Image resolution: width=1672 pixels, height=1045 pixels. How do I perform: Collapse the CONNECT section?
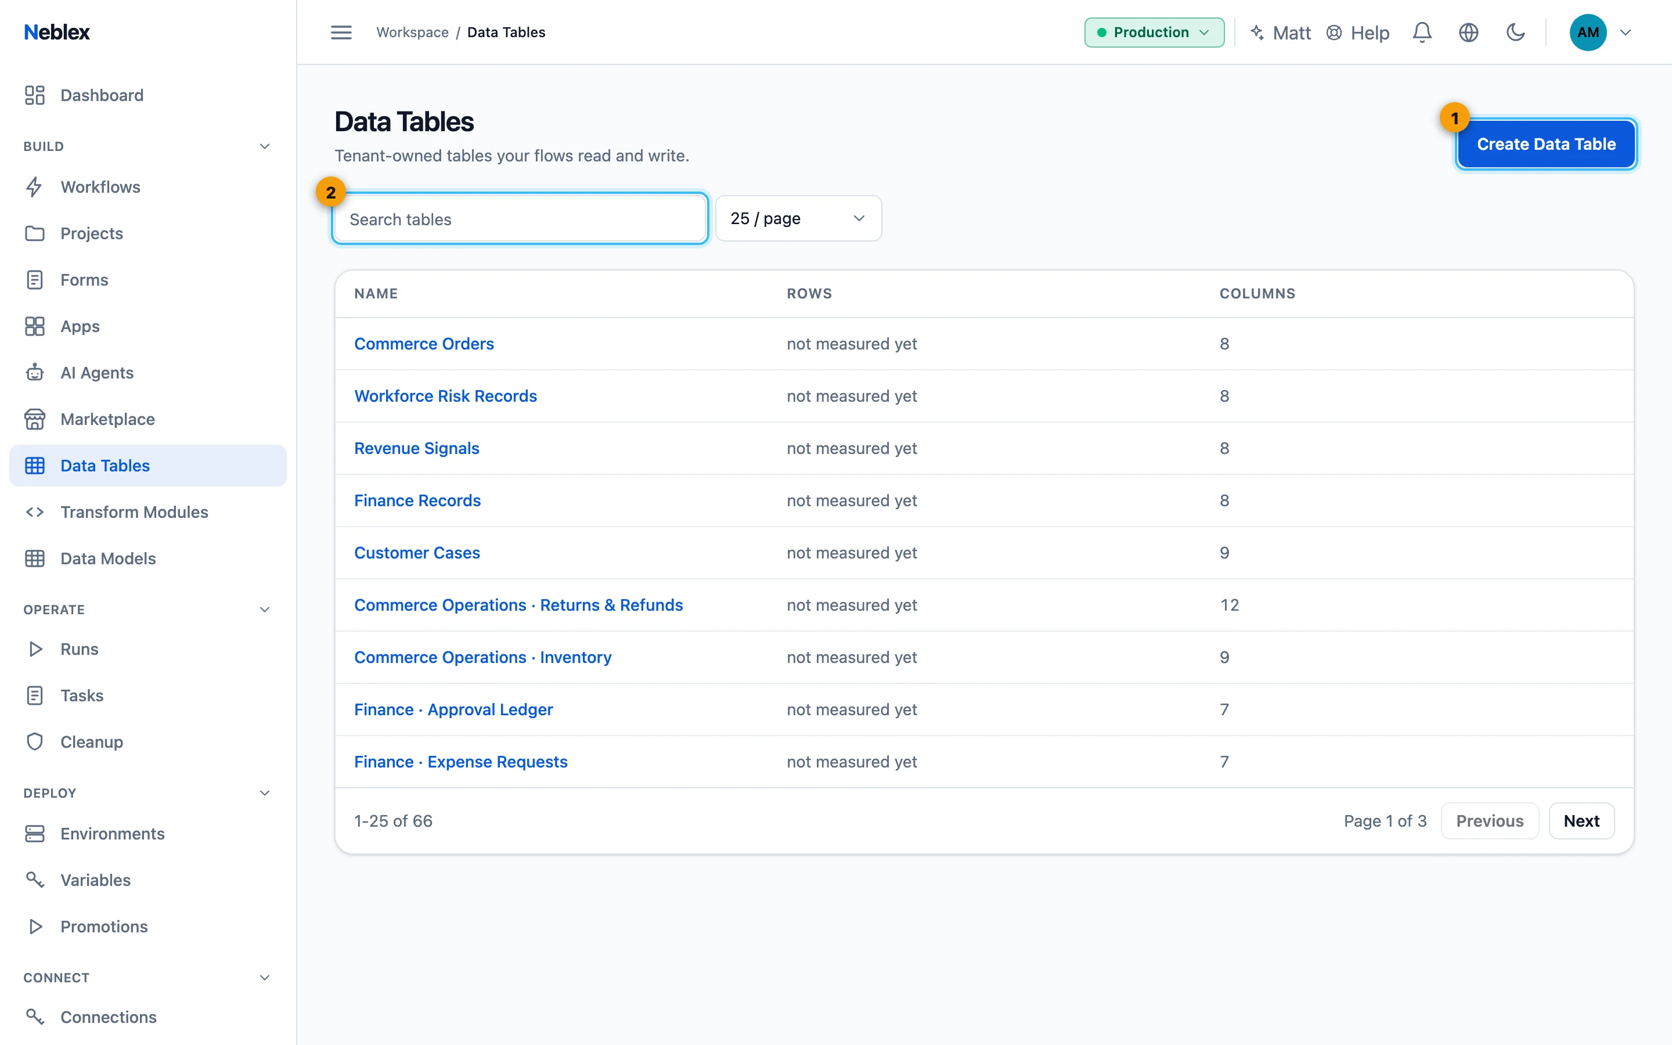[265, 977]
